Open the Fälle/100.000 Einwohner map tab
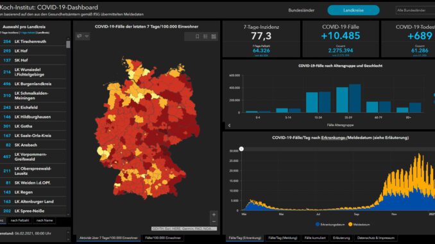435x244 pixels. pos(163,238)
